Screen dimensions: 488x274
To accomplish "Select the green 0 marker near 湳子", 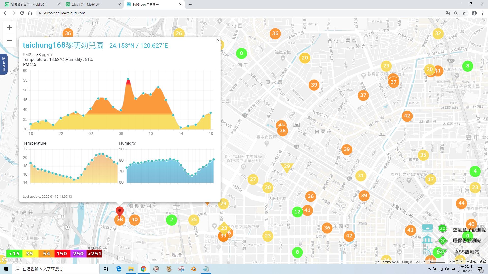I will click(241, 53).
